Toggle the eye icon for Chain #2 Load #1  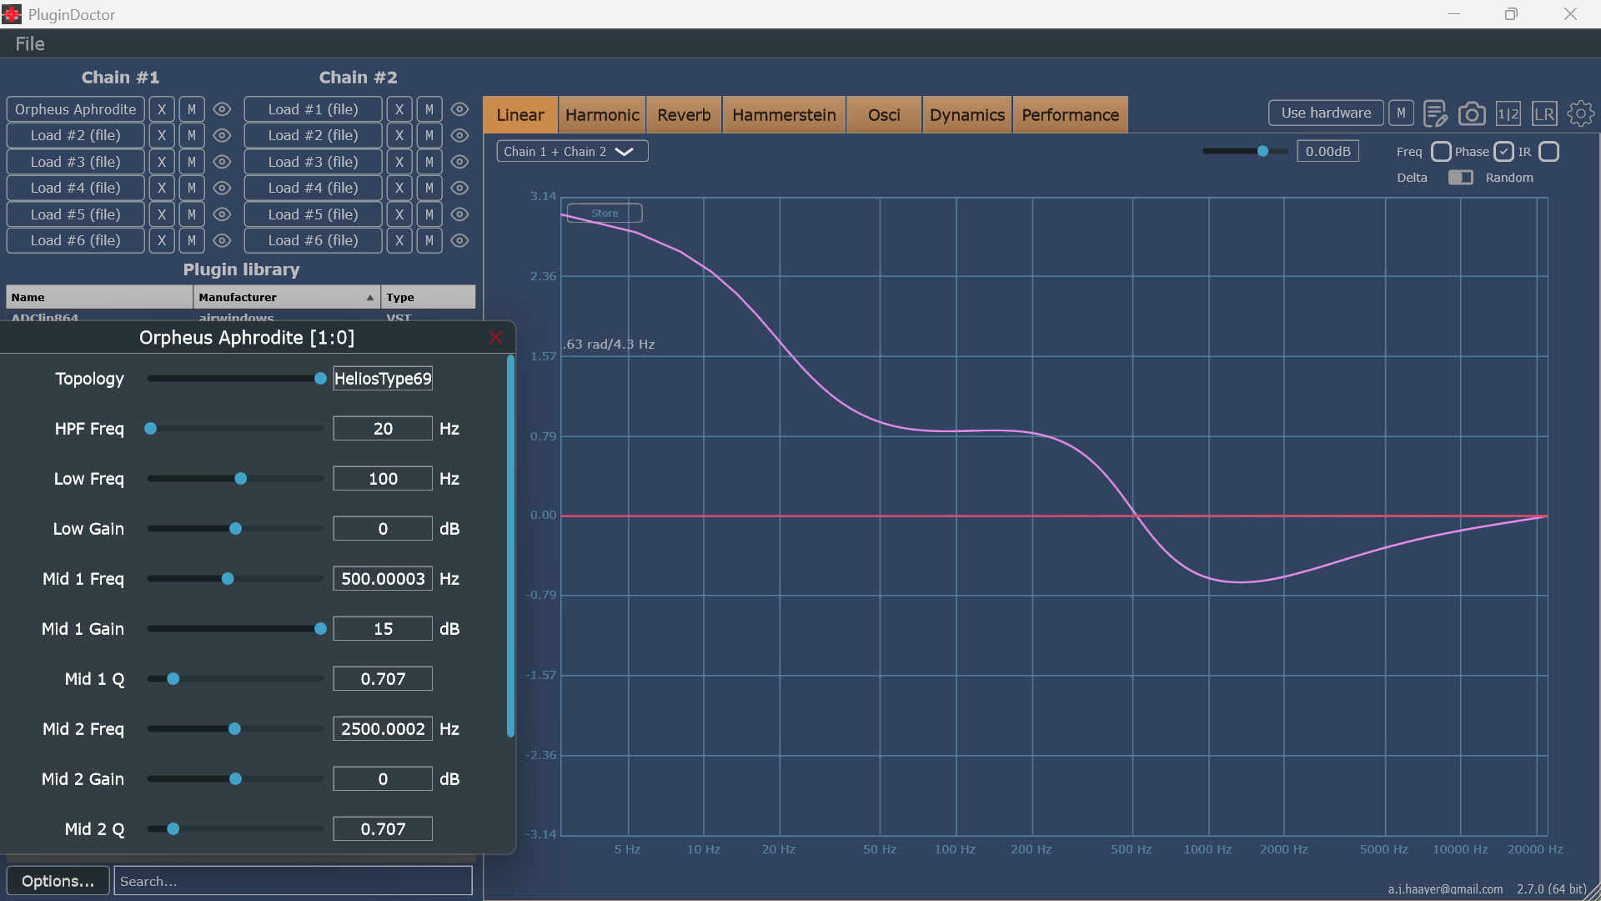[459, 109]
